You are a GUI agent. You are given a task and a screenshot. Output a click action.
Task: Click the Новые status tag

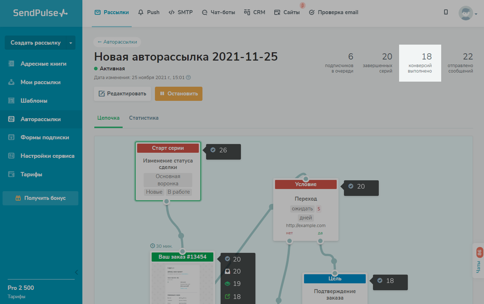[x=154, y=192]
